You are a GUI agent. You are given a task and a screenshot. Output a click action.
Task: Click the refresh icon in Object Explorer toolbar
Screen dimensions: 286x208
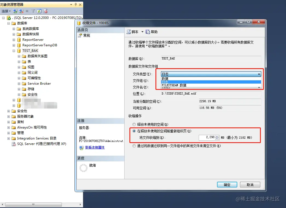[x=39, y=11]
